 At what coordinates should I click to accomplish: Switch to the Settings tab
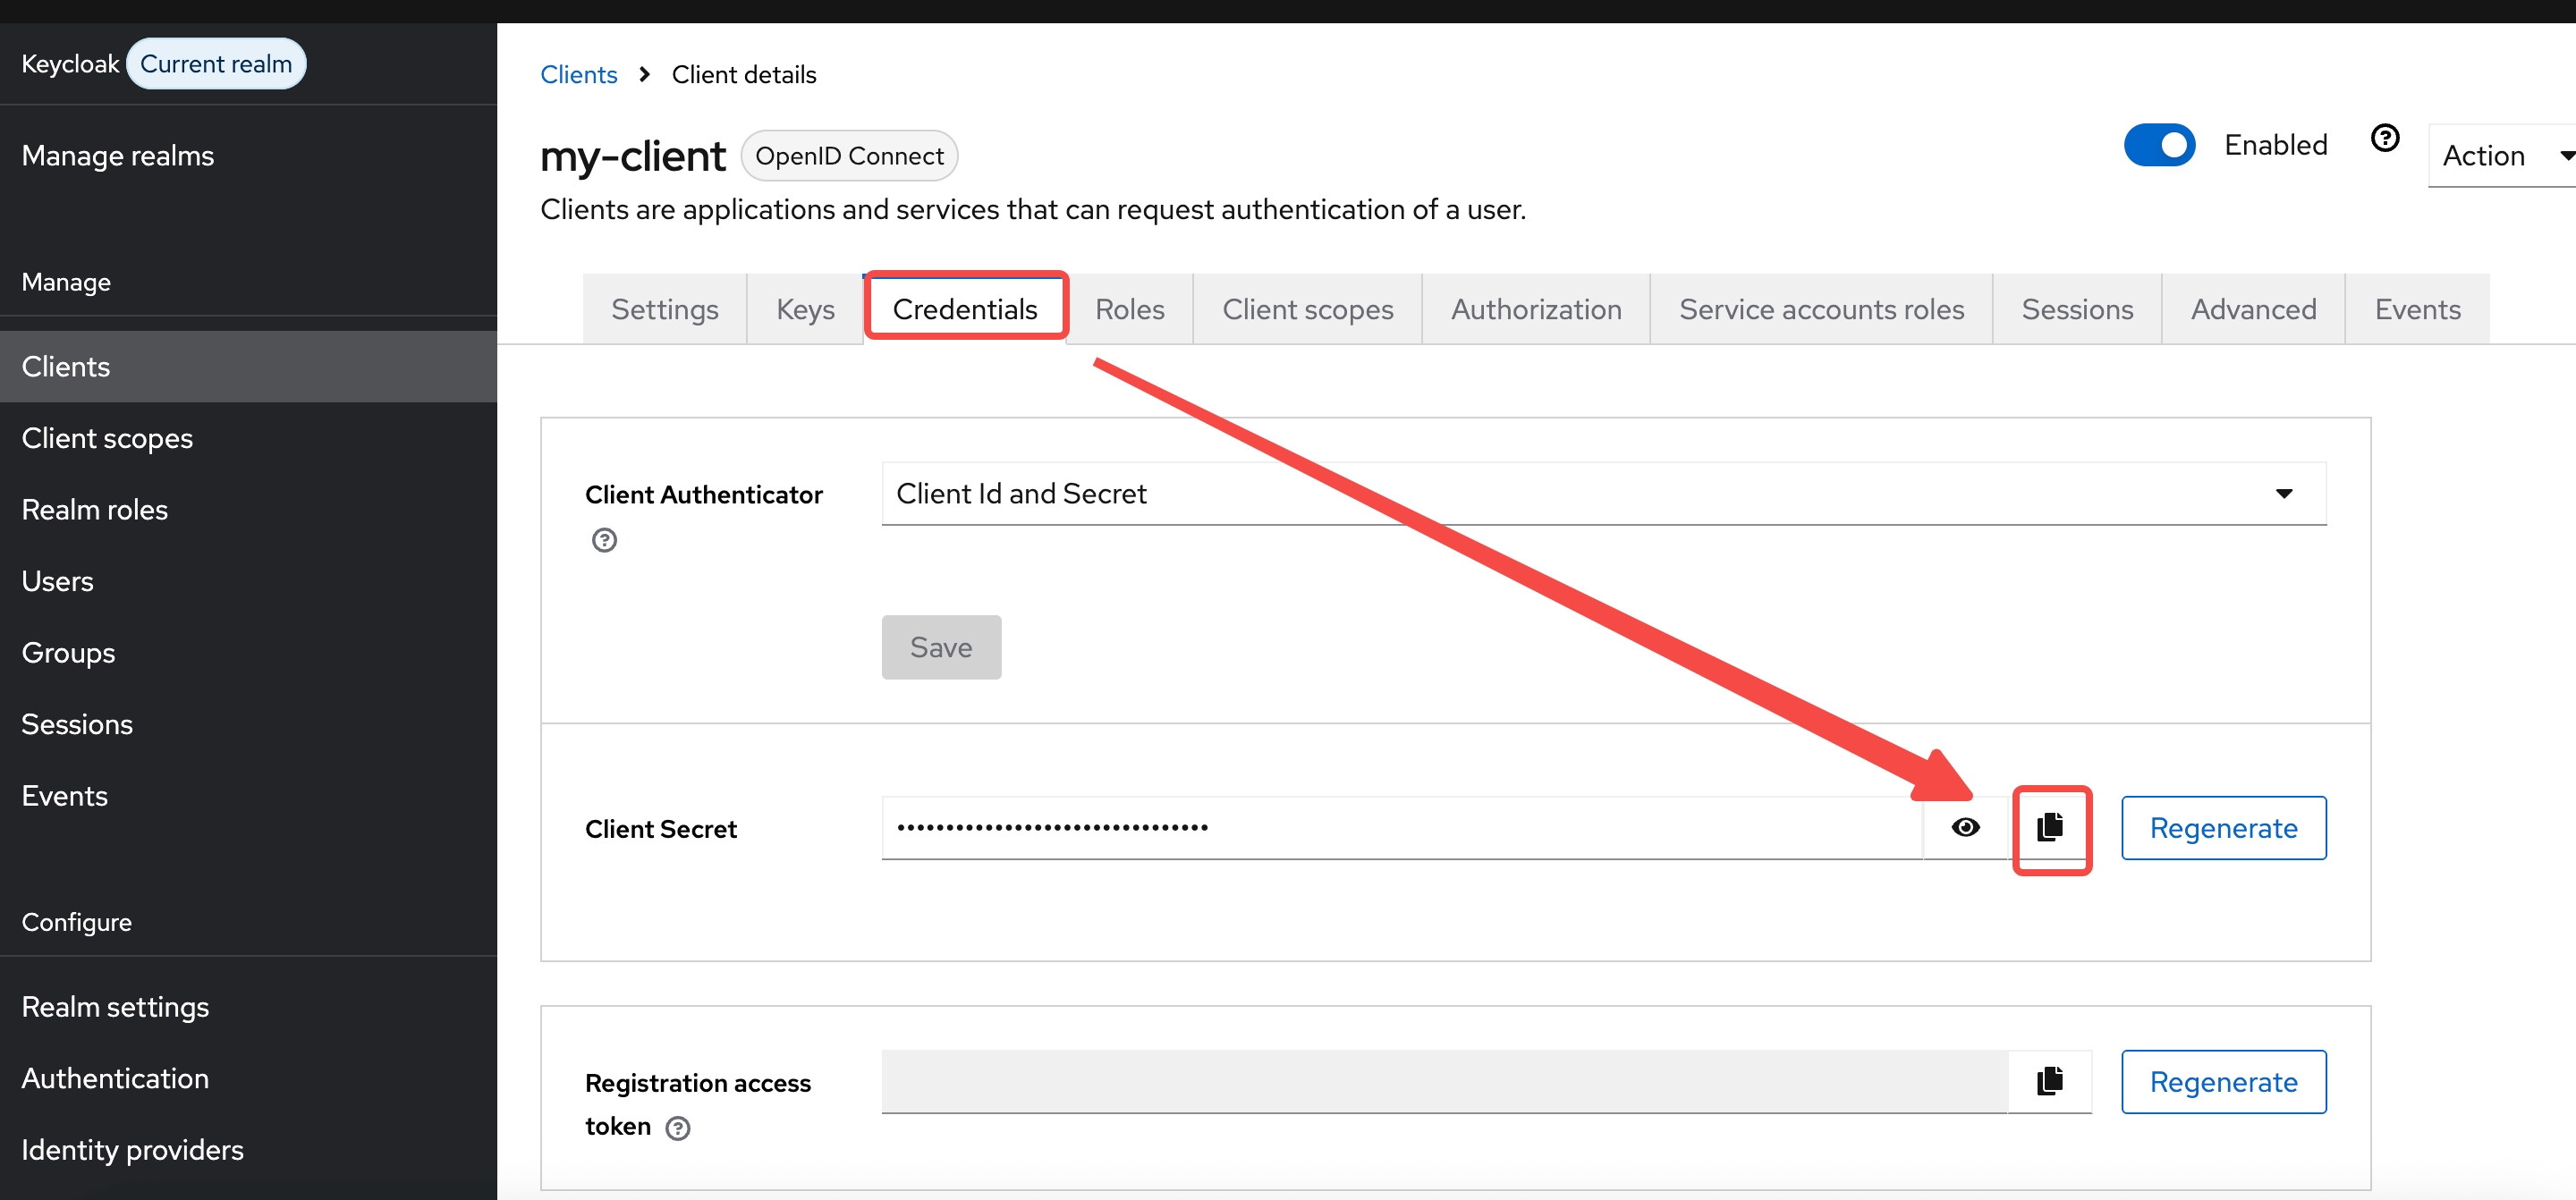click(665, 310)
